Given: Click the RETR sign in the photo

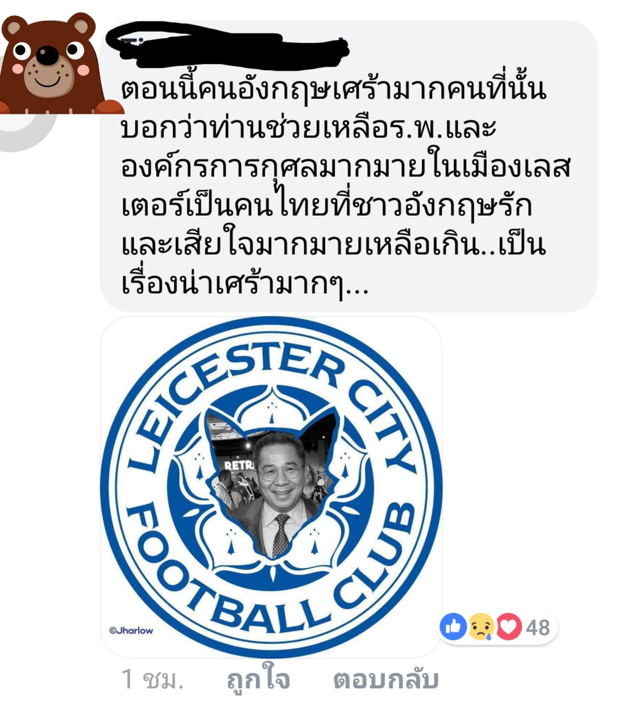Looking at the screenshot, I should (239, 465).
